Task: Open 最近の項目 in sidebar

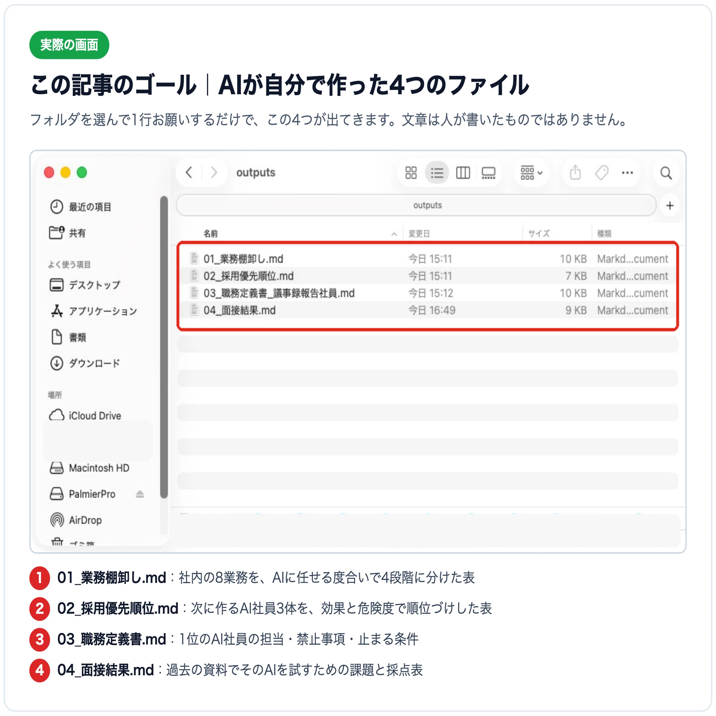Action: (81, 207)
